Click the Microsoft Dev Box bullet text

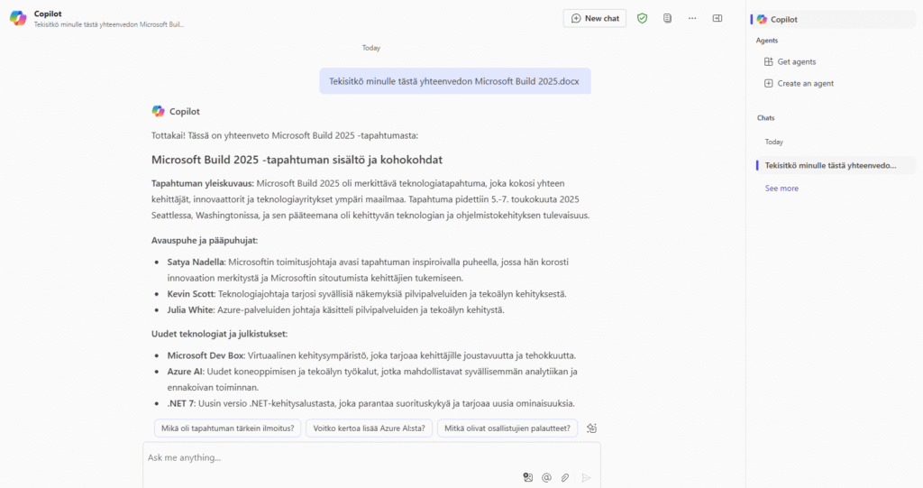371,355
